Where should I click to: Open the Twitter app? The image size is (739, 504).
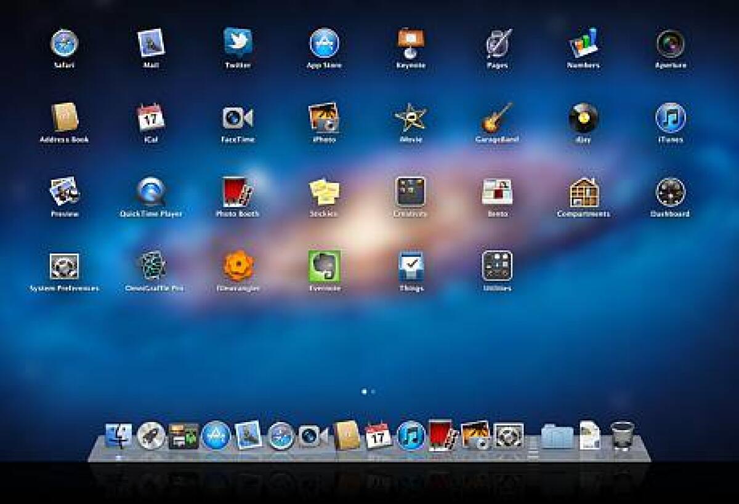coord(238,42)
